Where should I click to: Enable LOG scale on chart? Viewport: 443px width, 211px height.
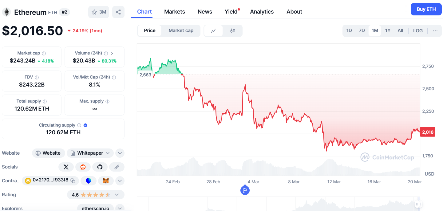tap(418, 30)
